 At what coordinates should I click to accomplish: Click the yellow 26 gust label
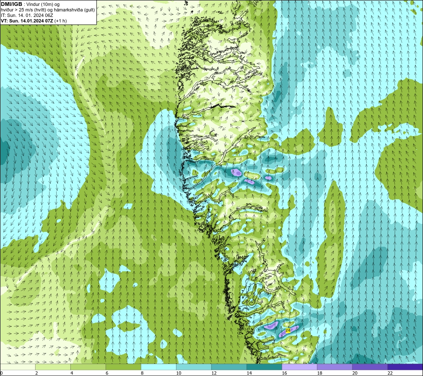click(x=288, y=330)
